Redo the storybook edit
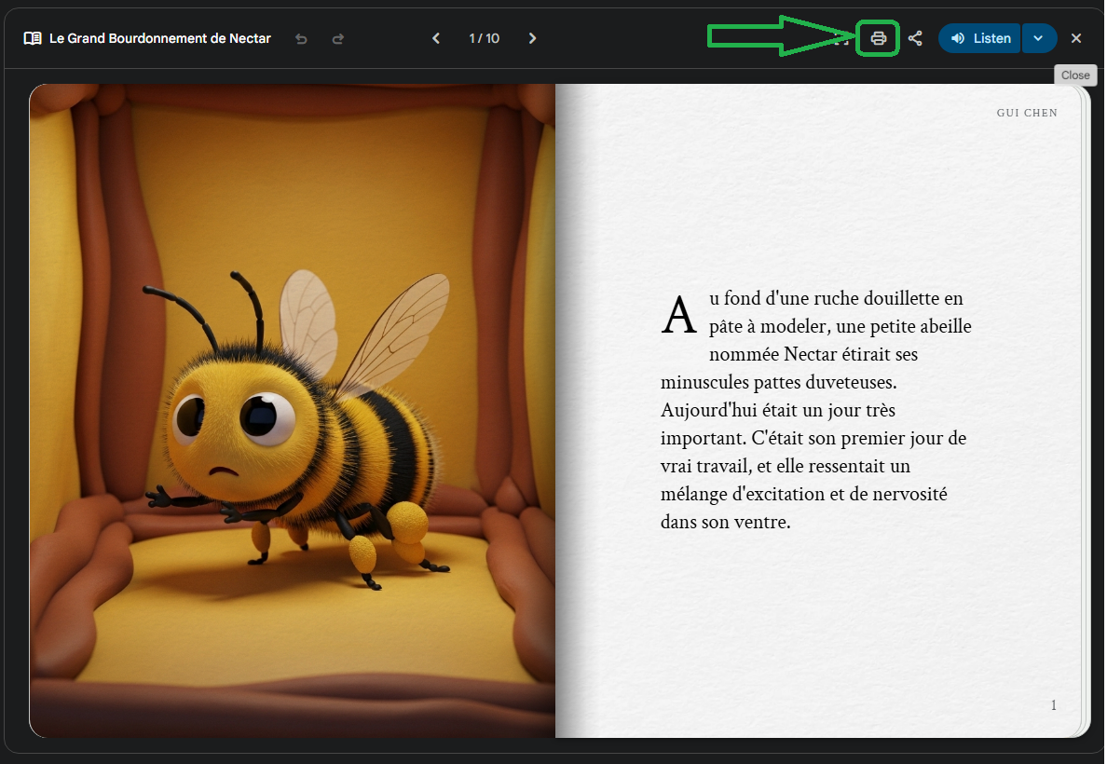Image resolution: width=1107 pixels, height=764 pixels. point(338,39)
